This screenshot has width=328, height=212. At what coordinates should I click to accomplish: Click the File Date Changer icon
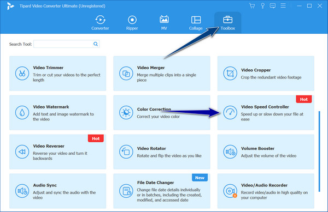coord(126,191)
